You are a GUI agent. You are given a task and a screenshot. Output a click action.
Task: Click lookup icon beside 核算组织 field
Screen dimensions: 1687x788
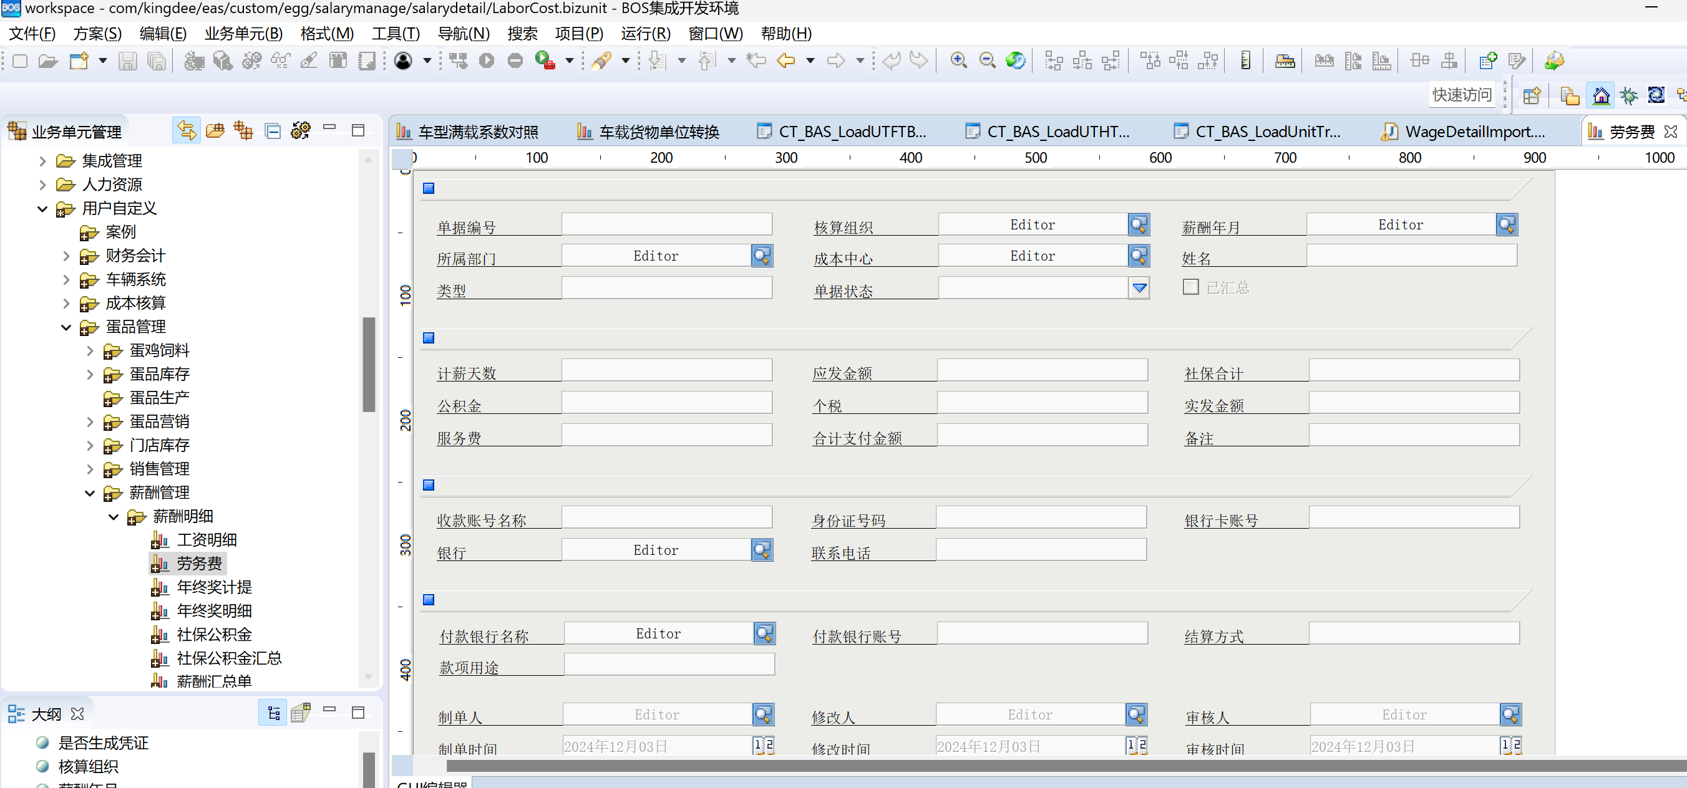pyautogui.click(x=1138, y=224)
